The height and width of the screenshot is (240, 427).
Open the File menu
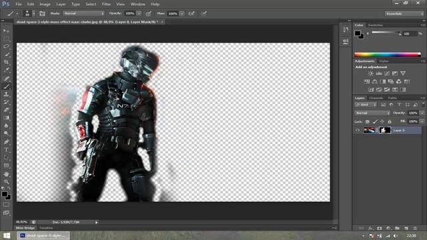(19, 4)
